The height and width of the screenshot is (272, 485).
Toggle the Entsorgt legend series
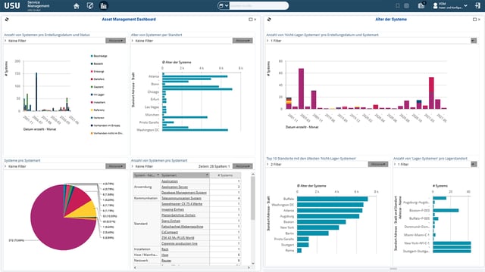point(98,72)
